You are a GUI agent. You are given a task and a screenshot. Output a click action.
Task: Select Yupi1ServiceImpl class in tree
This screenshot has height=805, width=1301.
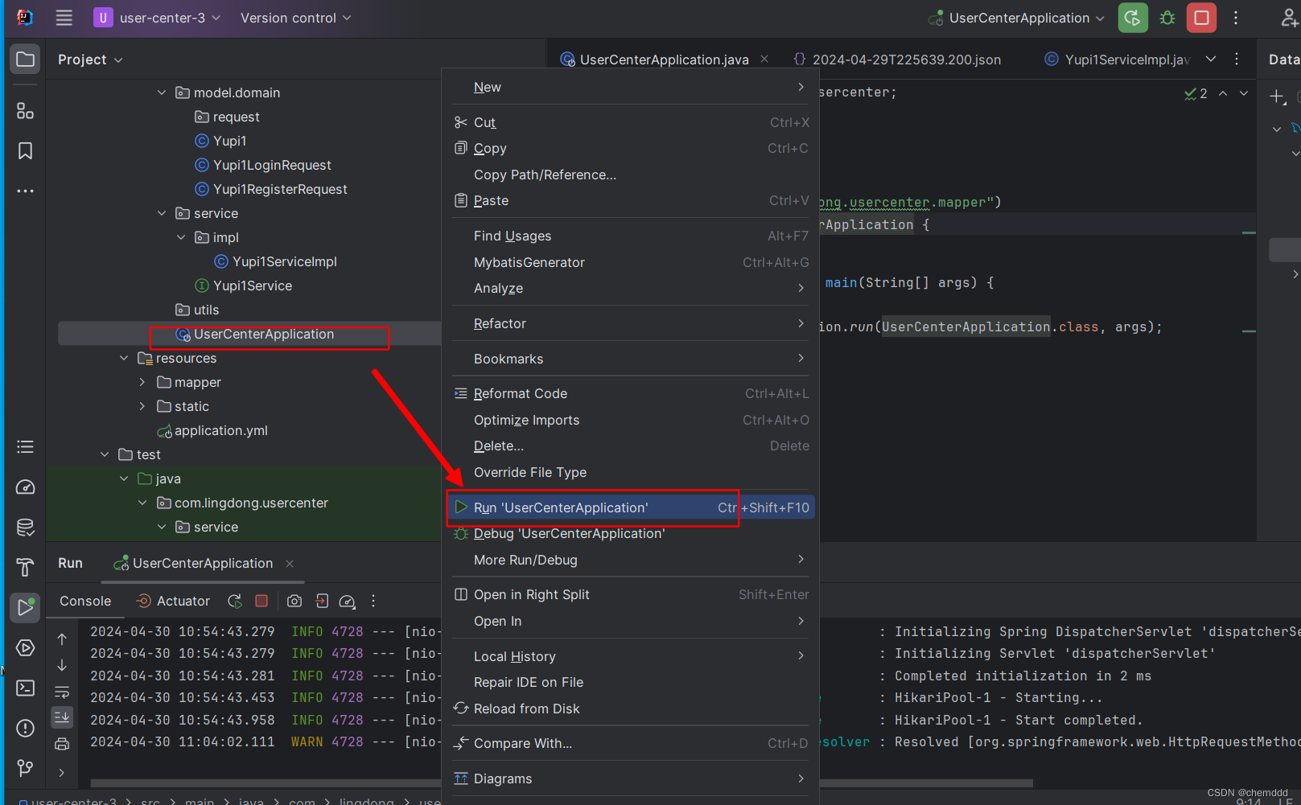(x=285, y=261)
